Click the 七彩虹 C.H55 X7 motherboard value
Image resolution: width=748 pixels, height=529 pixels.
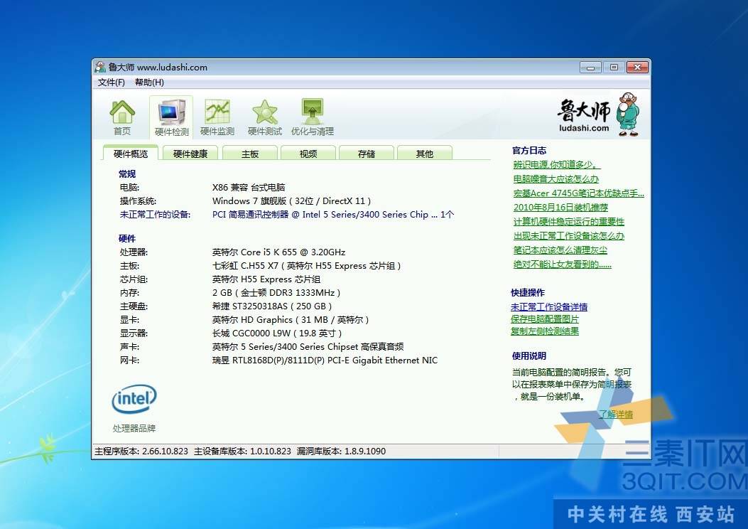point(306,265)
